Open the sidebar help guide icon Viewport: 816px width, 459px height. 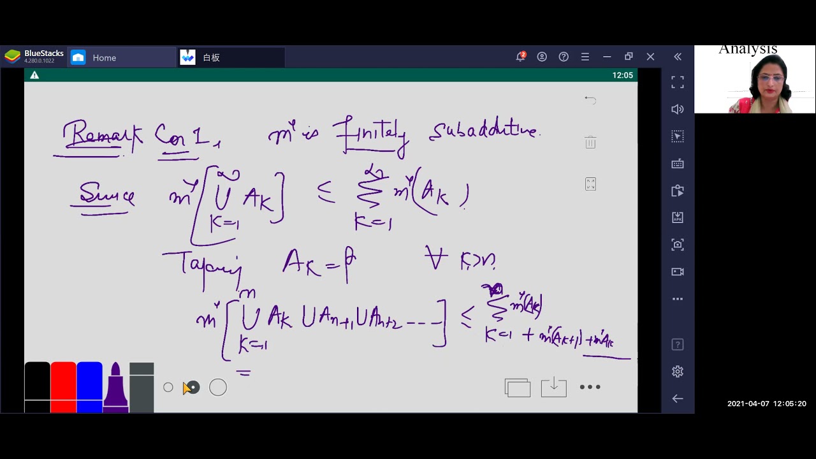[x=678, y=345]
